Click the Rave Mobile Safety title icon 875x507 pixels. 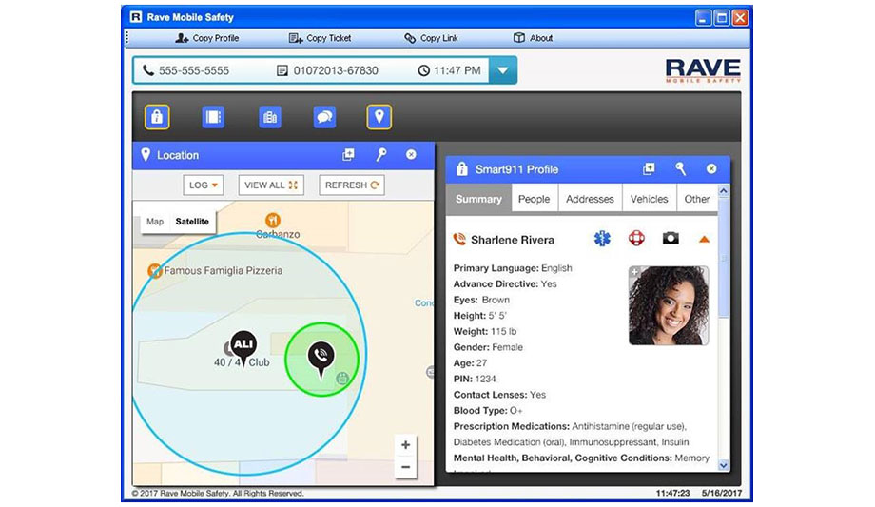pos(136,17)
